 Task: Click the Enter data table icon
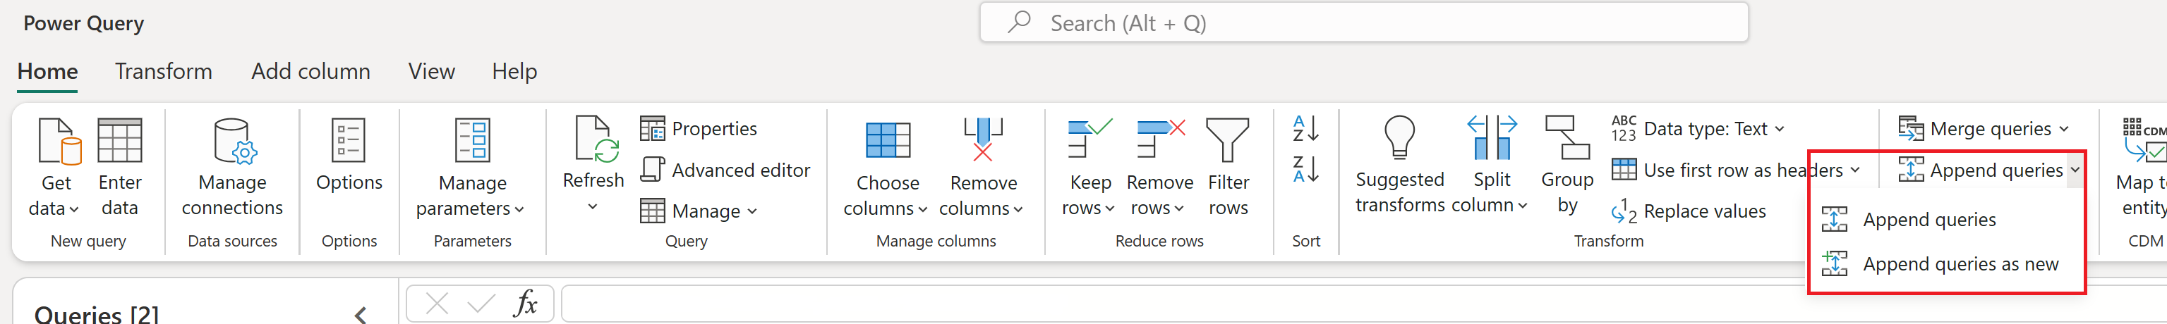coord(119,141)
